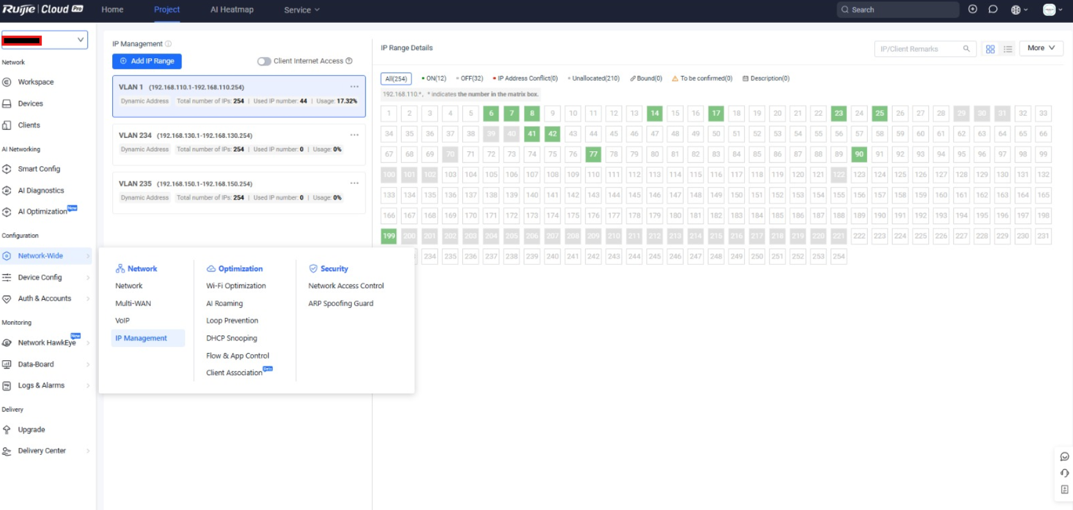
Task: Open the chat message icon in top bar
Action: coord(993,9)
